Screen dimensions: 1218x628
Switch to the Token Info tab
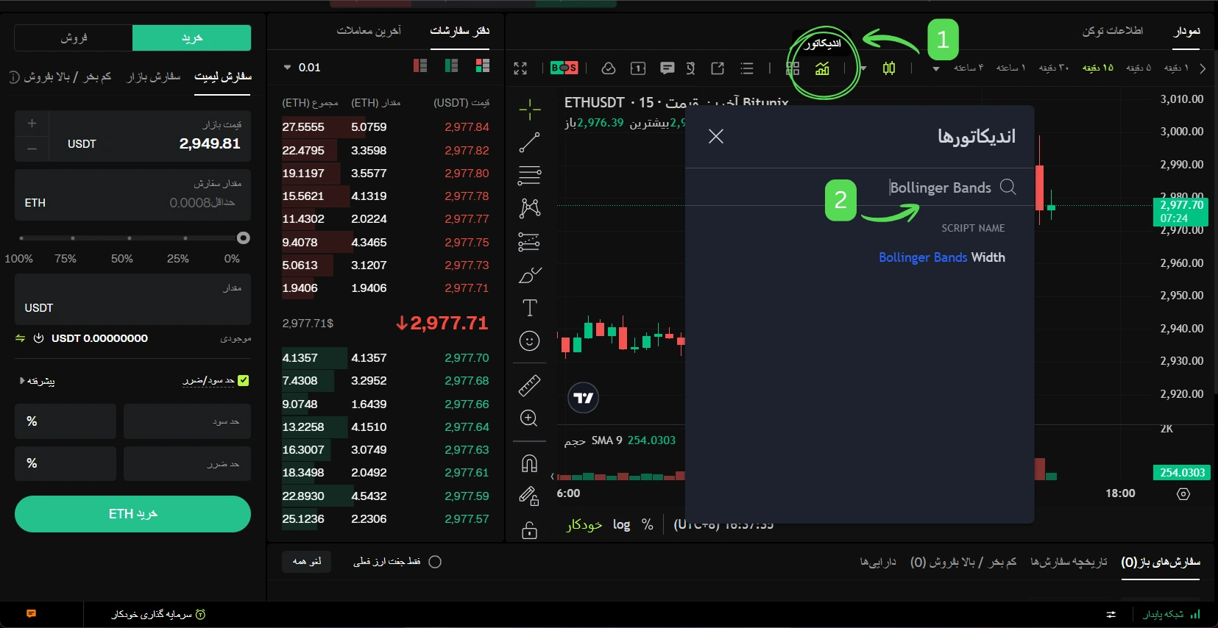[1112, 31]
